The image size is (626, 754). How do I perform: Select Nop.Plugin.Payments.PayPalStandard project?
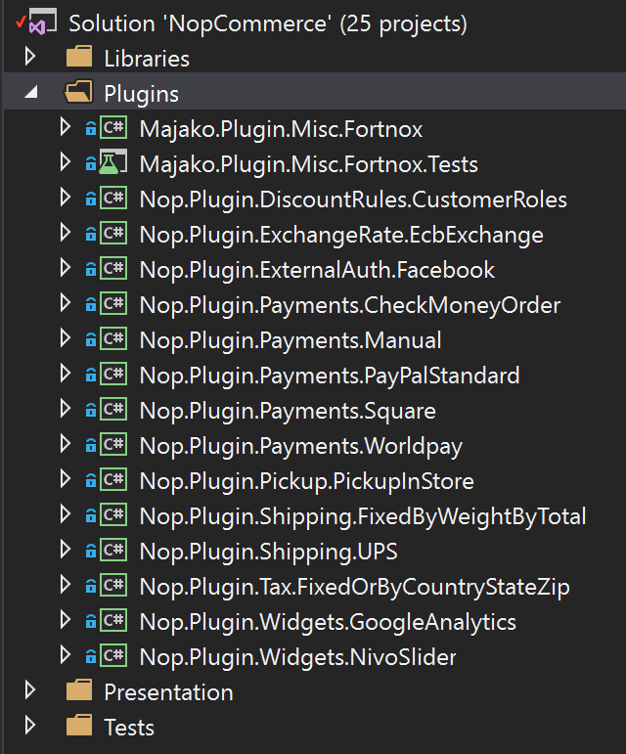tap(329, 375)
